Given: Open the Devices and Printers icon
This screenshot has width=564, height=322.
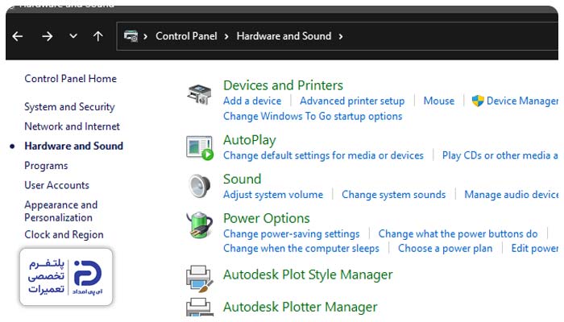Looking at the screenshot, I should click(199, 94).
